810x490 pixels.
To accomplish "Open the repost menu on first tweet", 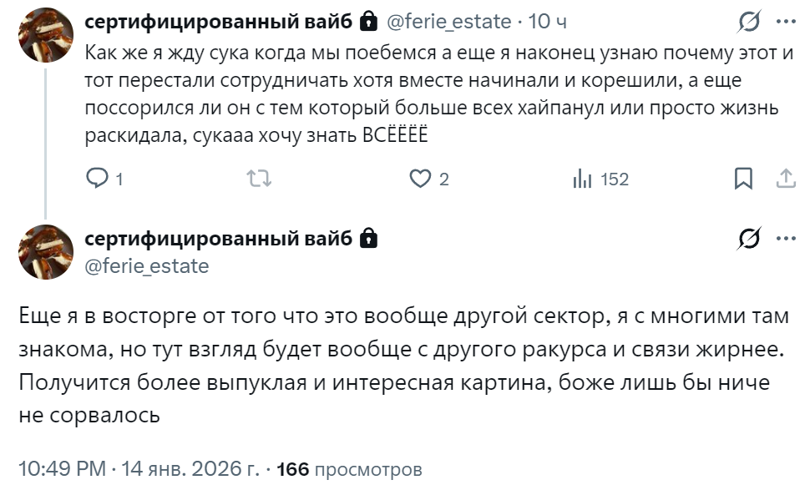I will [261, 179].
